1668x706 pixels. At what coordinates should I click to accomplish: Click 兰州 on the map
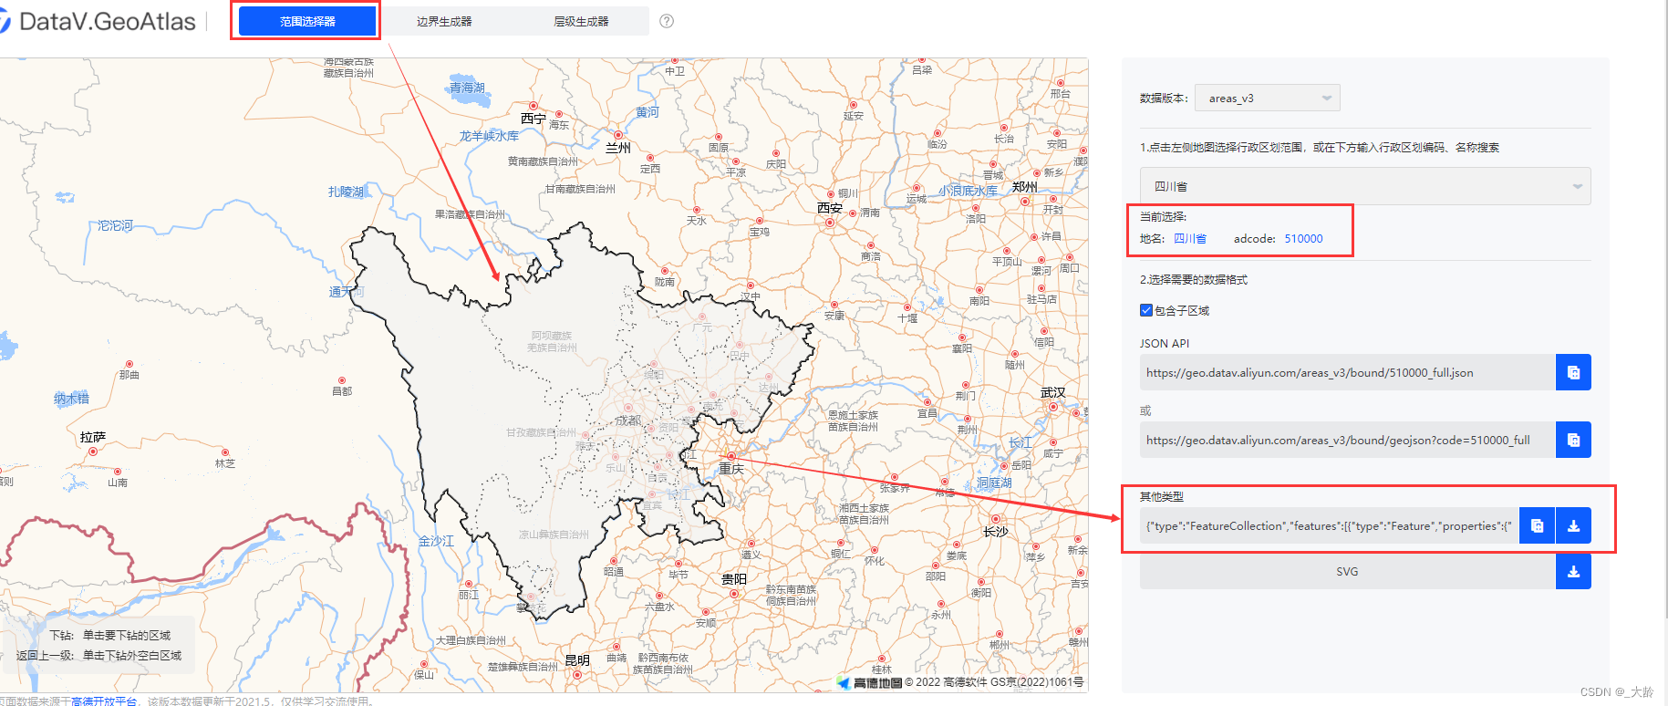pos(618,147)
